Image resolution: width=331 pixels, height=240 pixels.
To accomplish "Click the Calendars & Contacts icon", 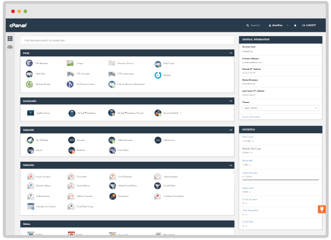I will click(x=30, y=207).
